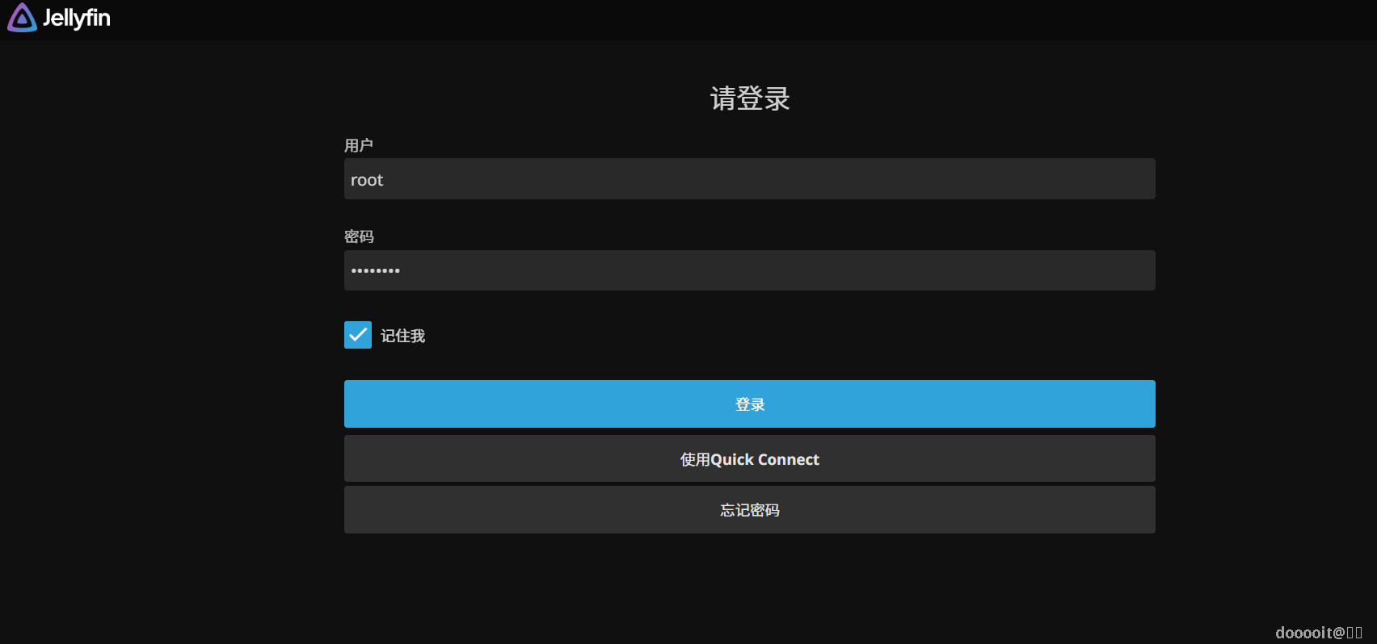This screenshot has width=1377, height=644.
Task: Focus the 用户 username input field
Action: click(749, 179)
